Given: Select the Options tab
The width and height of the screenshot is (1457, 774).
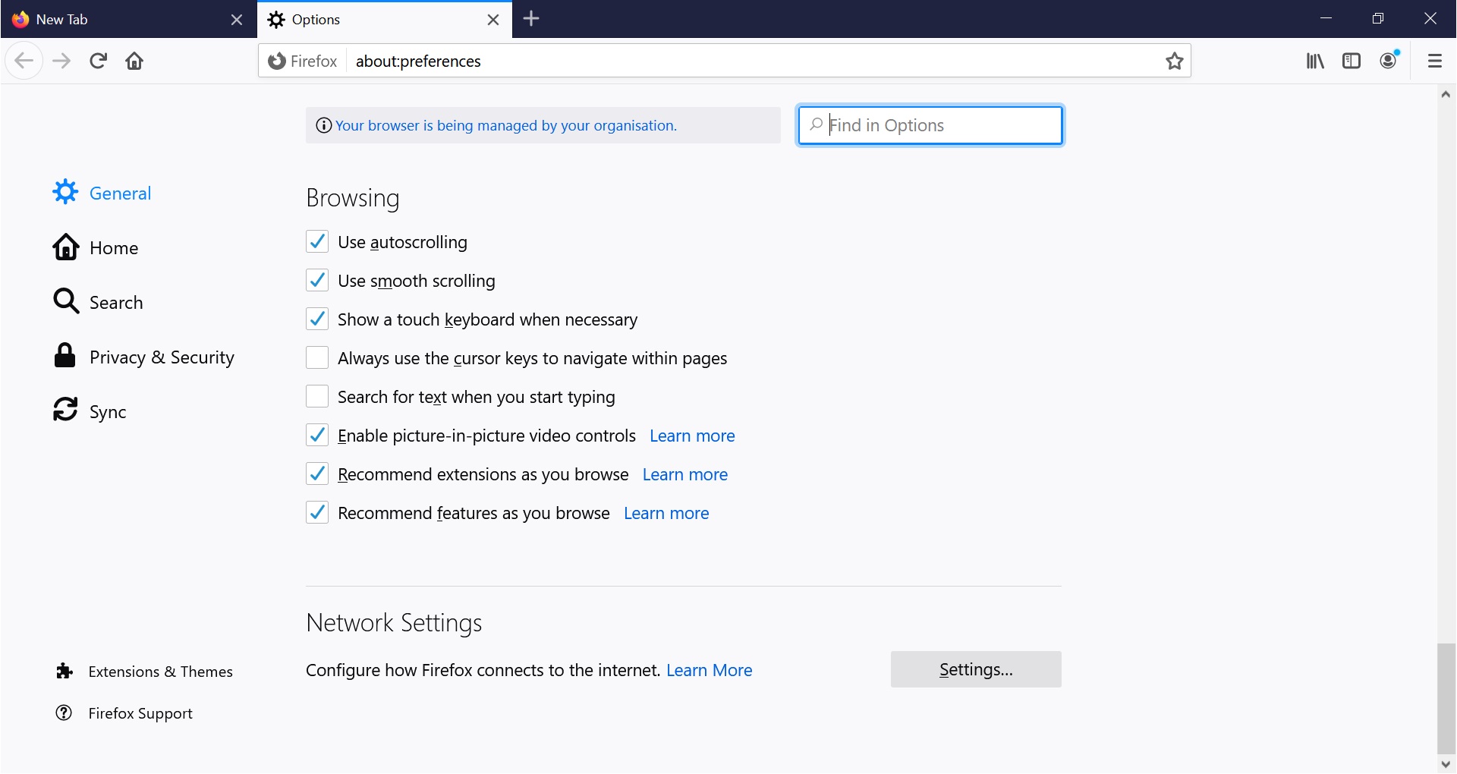Looking at the screenshot, I should 385,20.
